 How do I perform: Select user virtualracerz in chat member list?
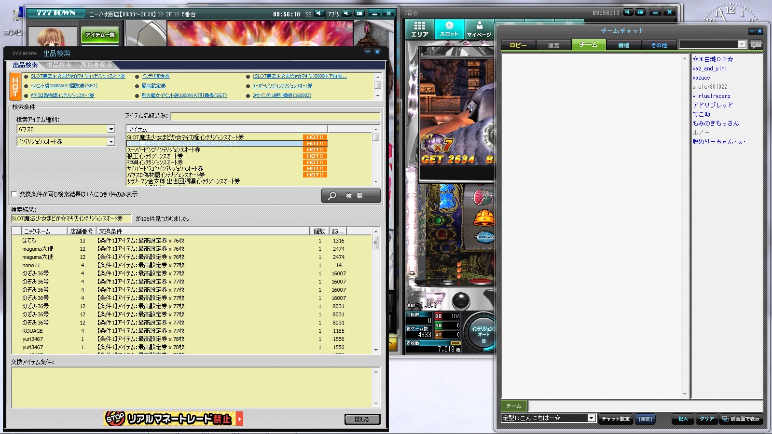[711, 96]
